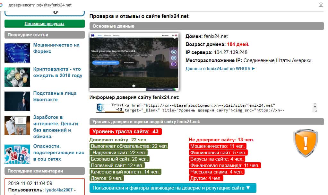Select Безопасный сайт: 20 чел. tag
The image size is (328, 195).
(119, 159)
